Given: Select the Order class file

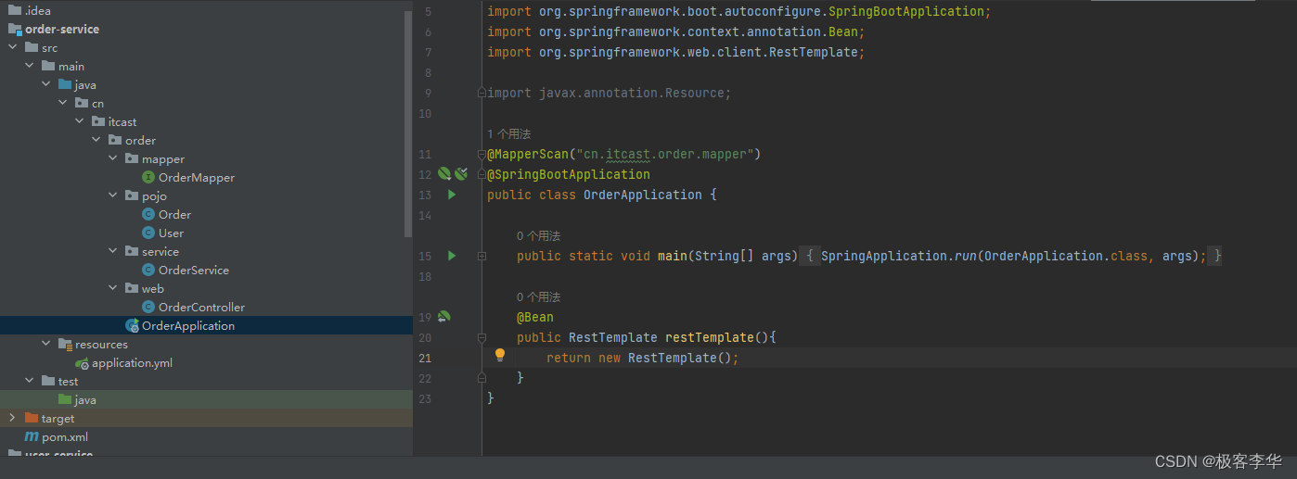Looking at the screenshot, I should [174, 214].
